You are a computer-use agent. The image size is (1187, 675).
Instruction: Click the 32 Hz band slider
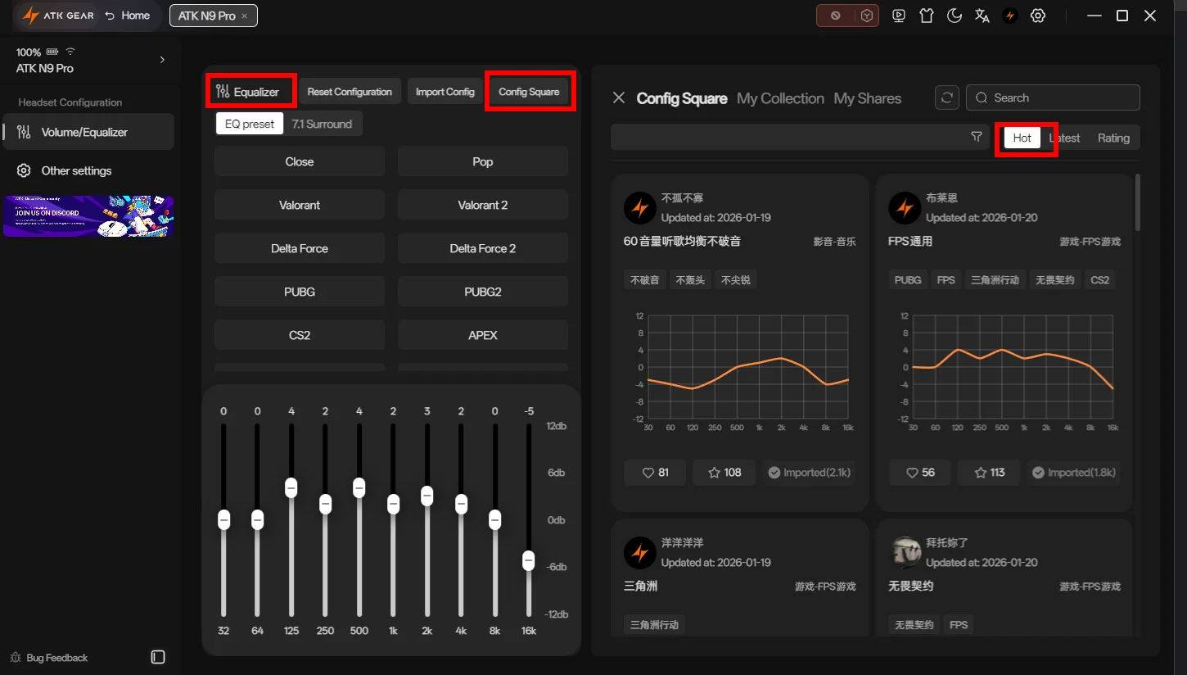click(x=223, y=519)
